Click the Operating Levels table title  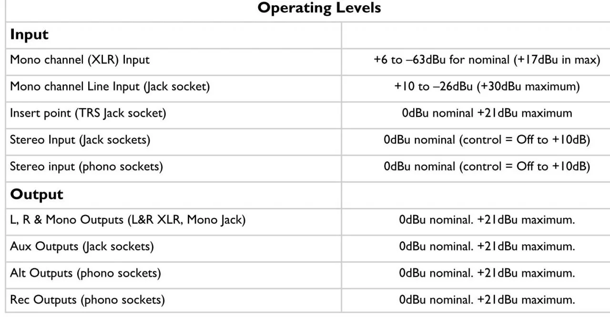click(x=319, y=8)
